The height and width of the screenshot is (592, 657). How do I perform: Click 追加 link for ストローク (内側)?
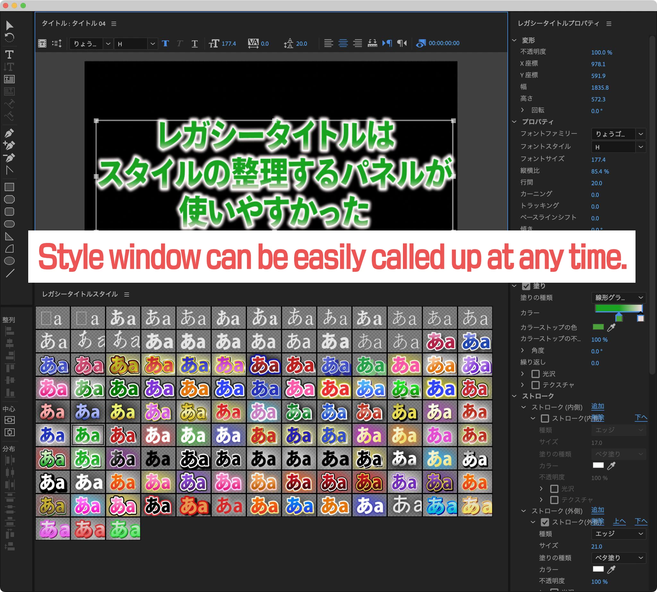(597, 407)
